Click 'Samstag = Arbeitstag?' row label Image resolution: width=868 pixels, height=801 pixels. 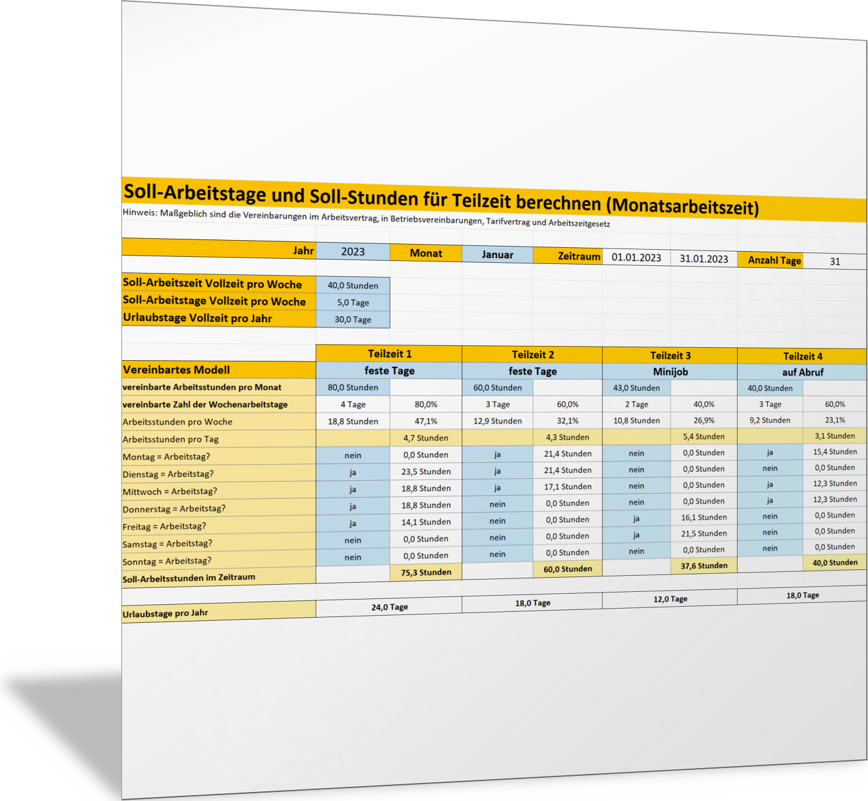tap(219, 544)
